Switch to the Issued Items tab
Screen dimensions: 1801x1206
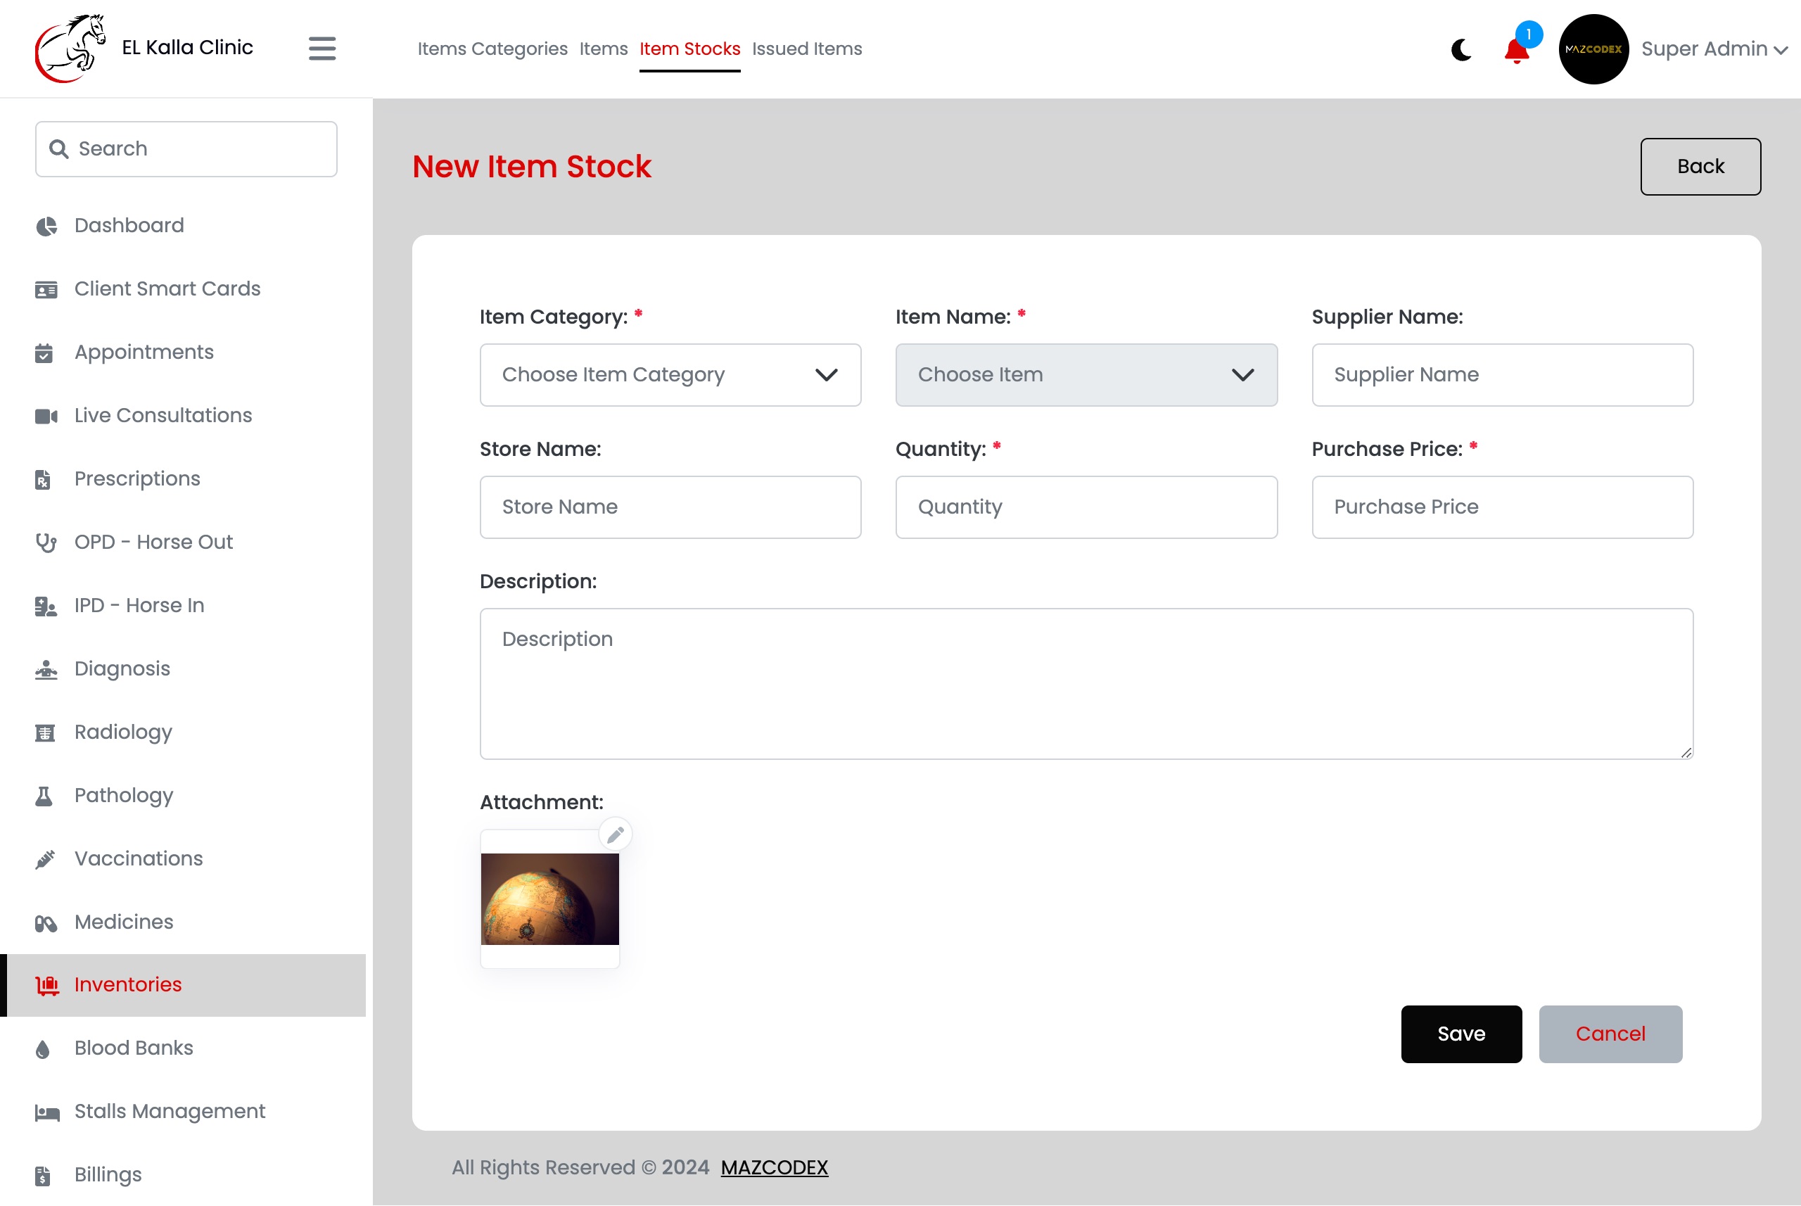click(807, 49)
